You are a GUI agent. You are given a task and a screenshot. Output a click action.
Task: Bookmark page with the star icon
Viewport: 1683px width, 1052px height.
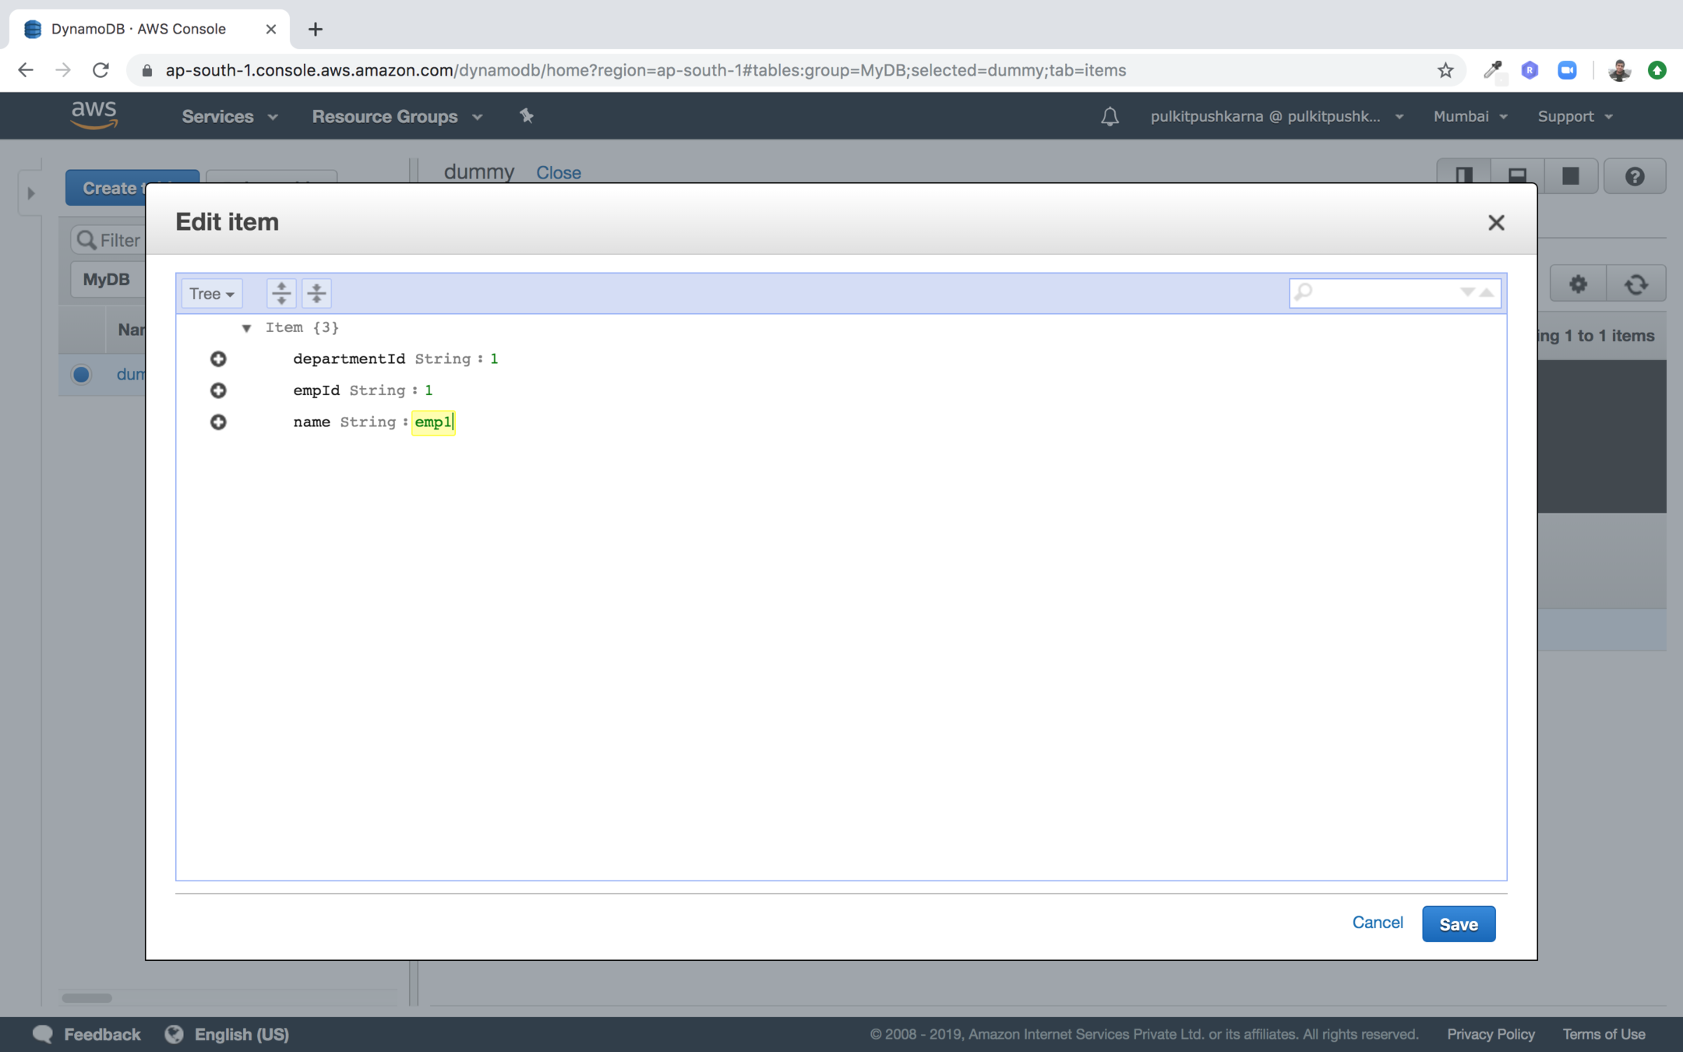1445,70
